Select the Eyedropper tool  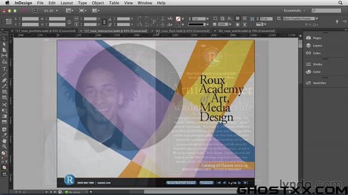point(4,135)
